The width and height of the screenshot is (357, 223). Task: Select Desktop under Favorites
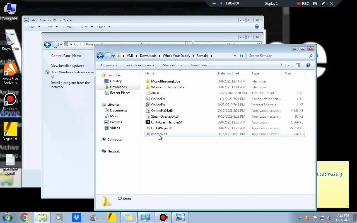coord(116,81)
